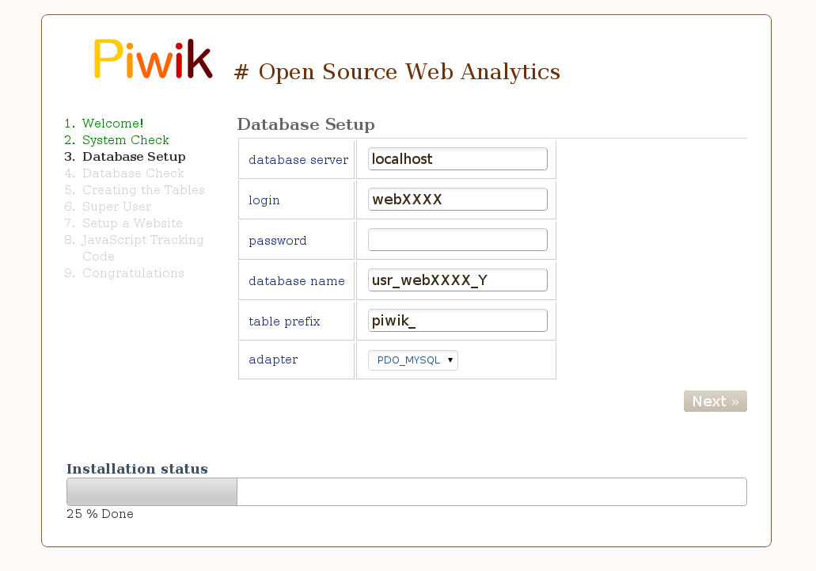816x571 pixels.
Task: Select the empty password field
Action: 457,240
